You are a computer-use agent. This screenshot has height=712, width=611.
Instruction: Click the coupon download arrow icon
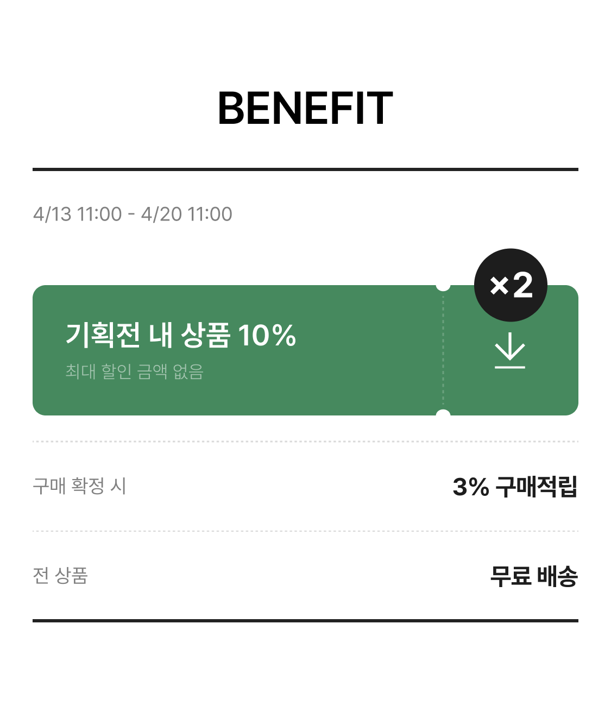click(510, 355)
